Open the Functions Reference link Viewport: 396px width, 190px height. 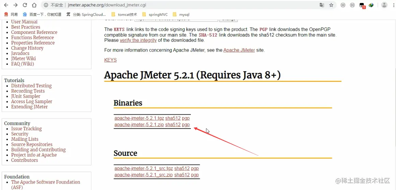point(32,37)
